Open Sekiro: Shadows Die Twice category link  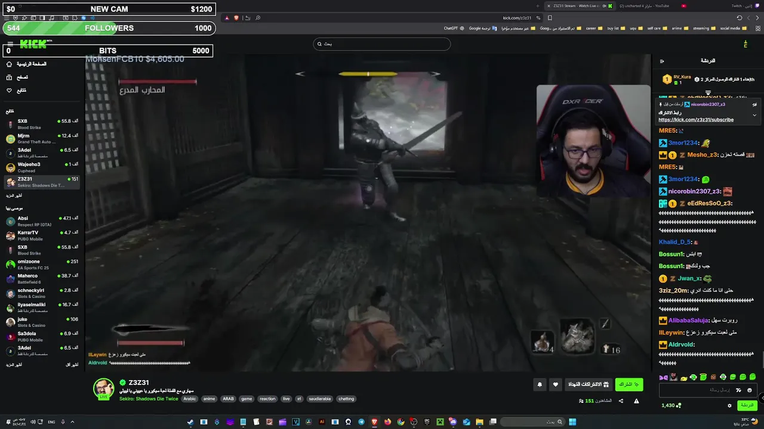pos(148,399)
